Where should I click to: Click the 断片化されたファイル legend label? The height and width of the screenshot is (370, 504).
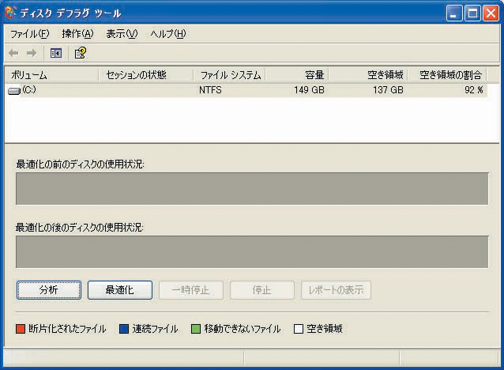67,329
